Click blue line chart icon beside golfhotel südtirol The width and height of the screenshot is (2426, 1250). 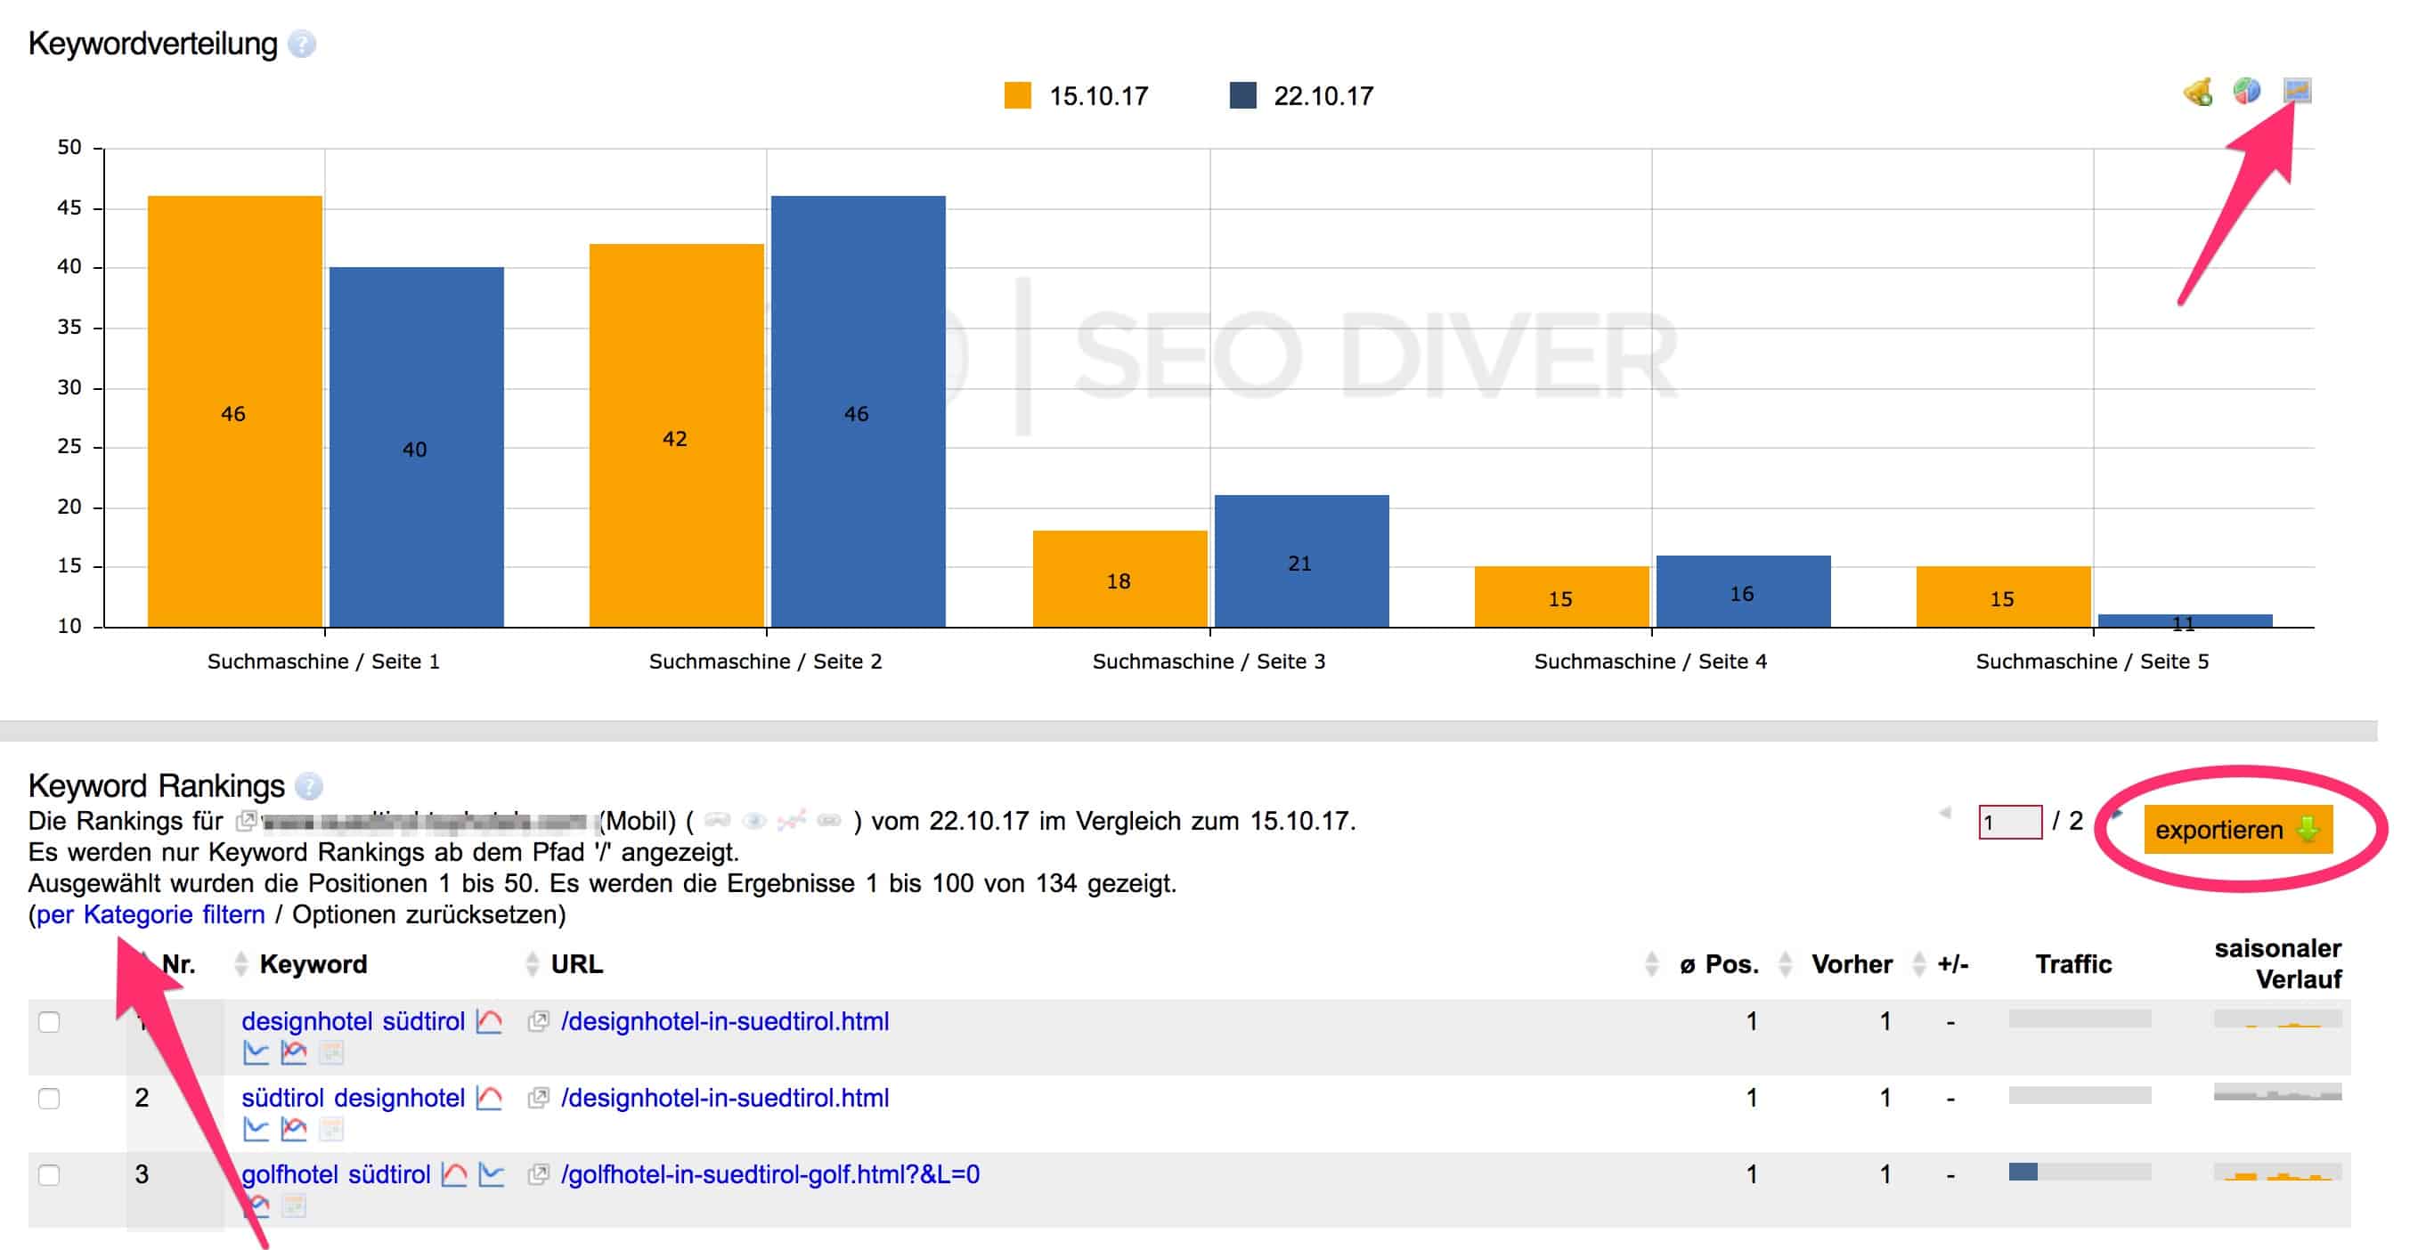(x=492, y=1174)
